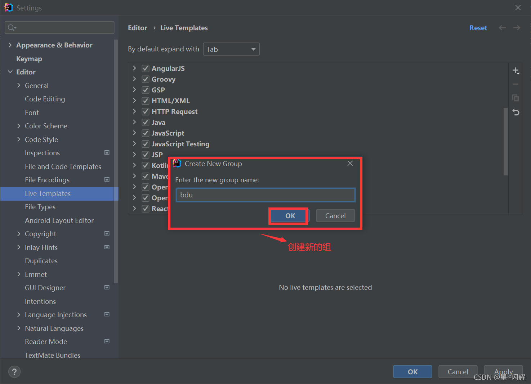Close the Settings window

click(x=518, y=8)
